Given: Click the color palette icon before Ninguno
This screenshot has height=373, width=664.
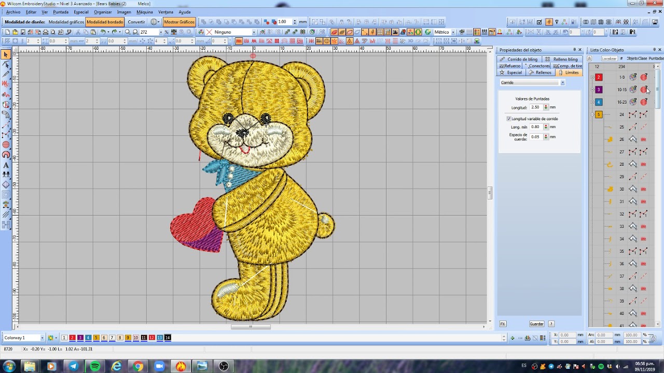Looking at the screenshot, I should [x=201, y=32].
